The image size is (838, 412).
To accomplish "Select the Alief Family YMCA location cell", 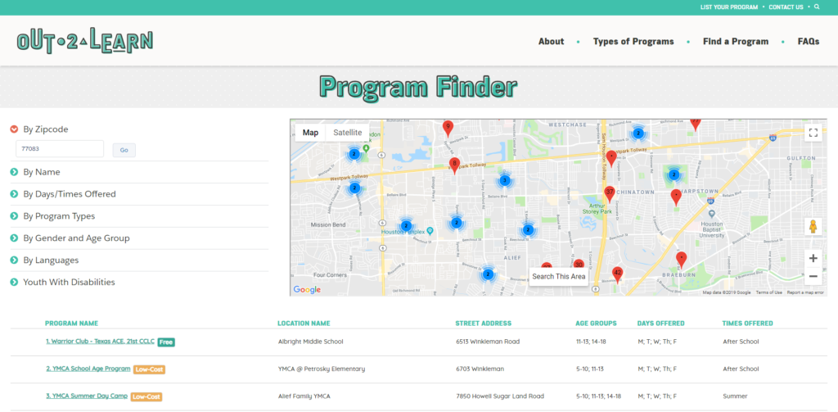I will point(304,396).
